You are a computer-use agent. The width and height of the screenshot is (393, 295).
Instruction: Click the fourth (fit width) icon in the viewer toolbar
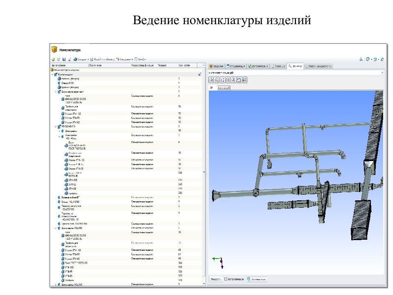228,80
